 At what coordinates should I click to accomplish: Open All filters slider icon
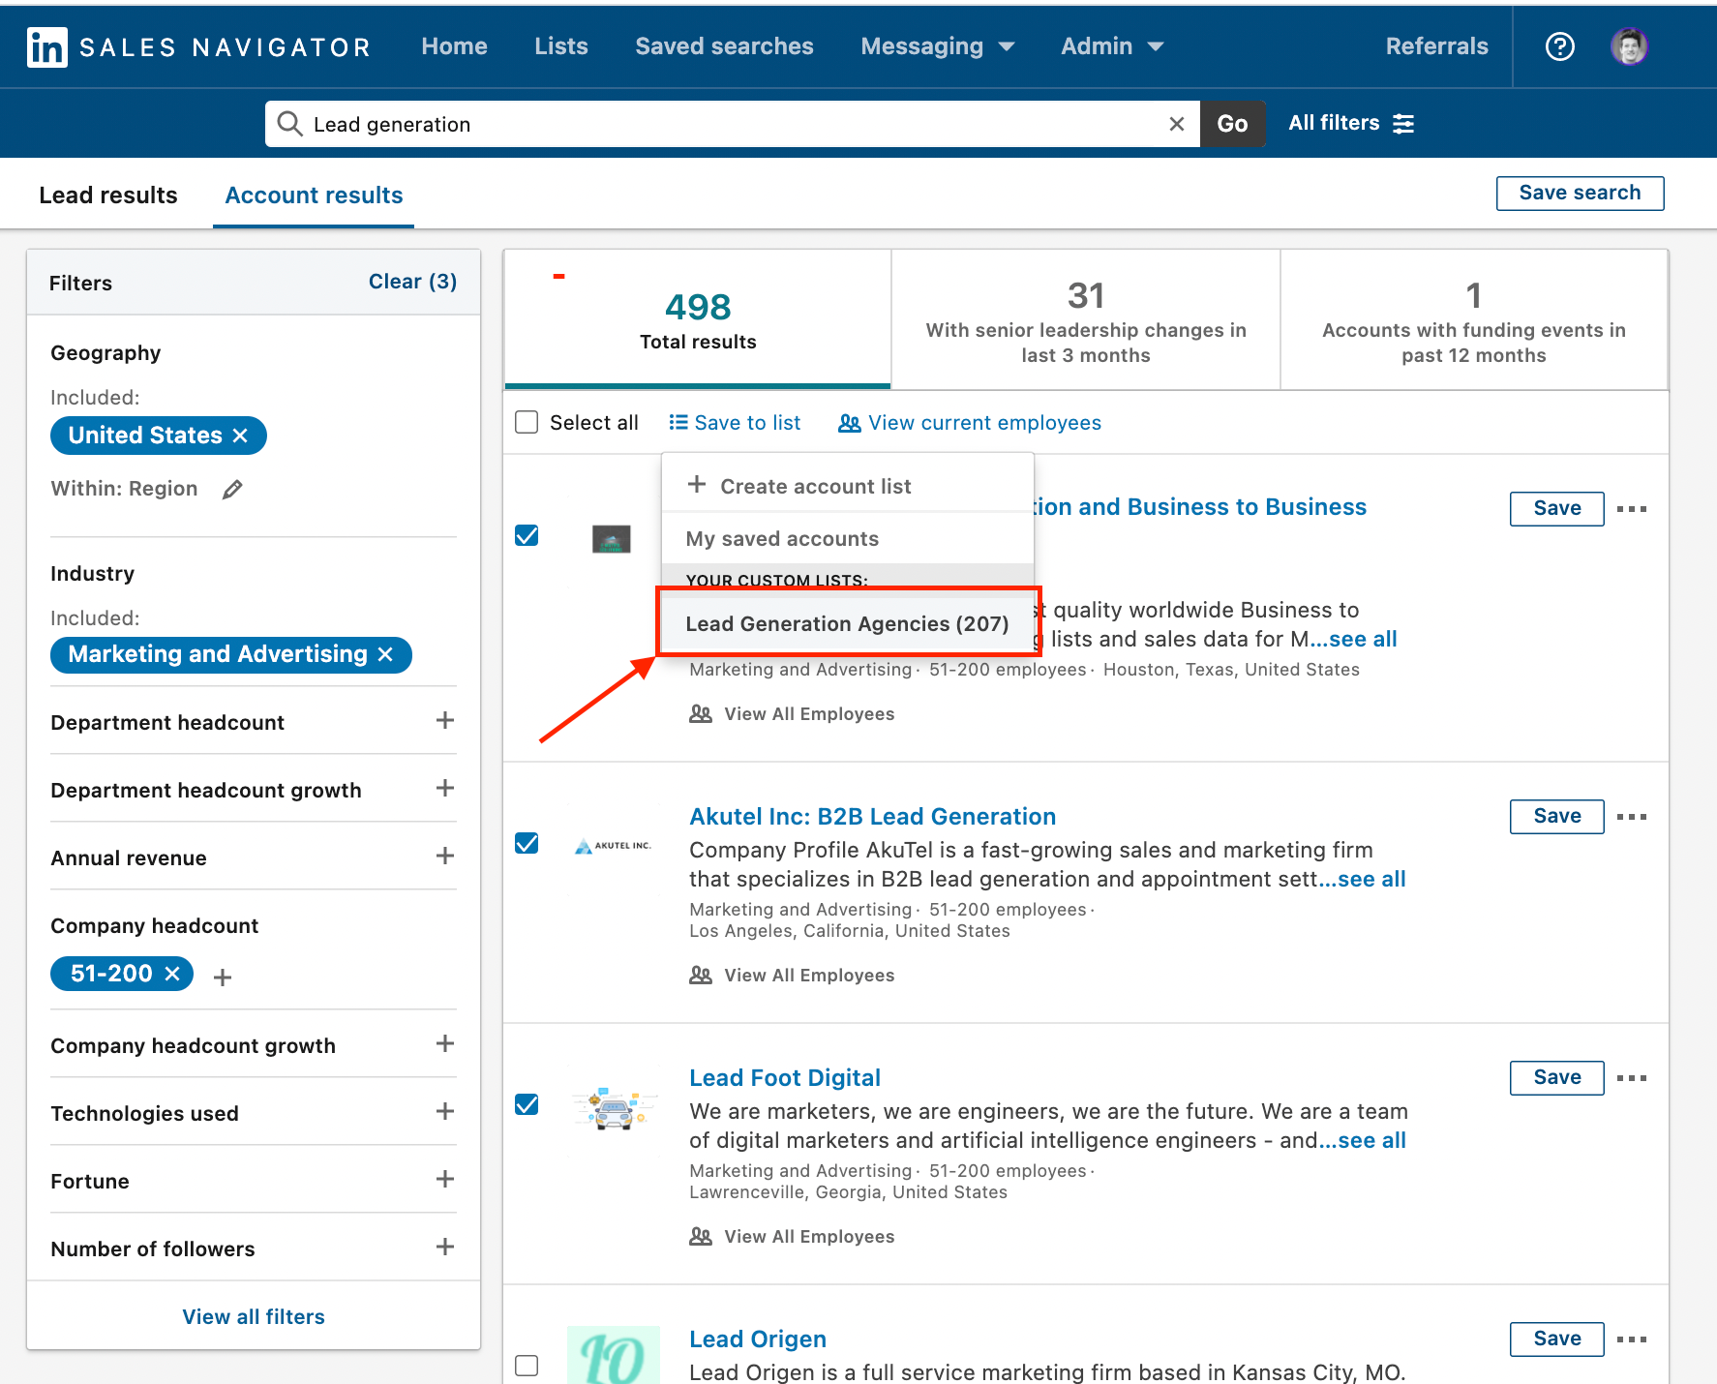(x=1403, y=124)
